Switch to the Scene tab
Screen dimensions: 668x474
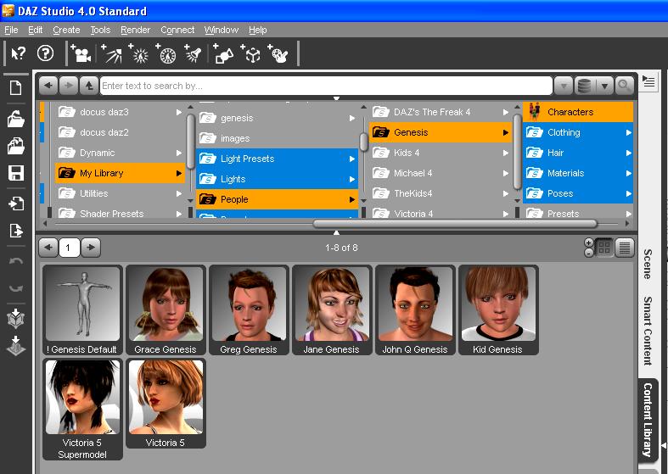click(x=648, y=264)
